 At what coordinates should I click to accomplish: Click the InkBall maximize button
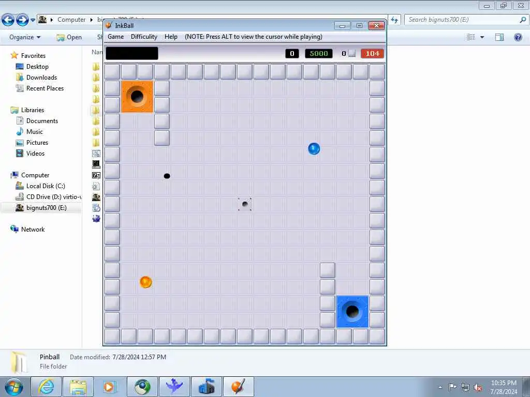(x=359, y=26)
